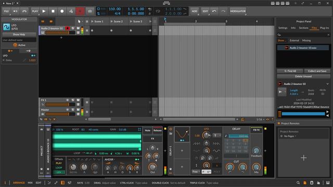Select Missing files filter

pos(306,41)
